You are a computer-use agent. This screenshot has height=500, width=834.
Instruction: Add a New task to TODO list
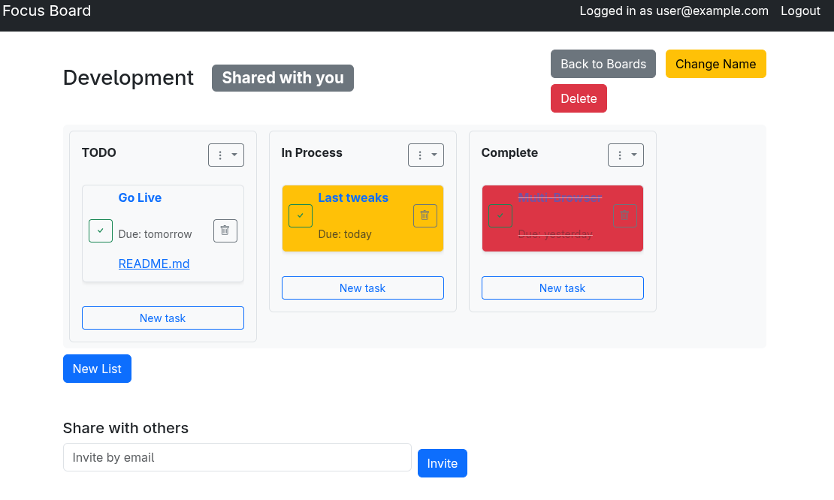click(163, 318)
